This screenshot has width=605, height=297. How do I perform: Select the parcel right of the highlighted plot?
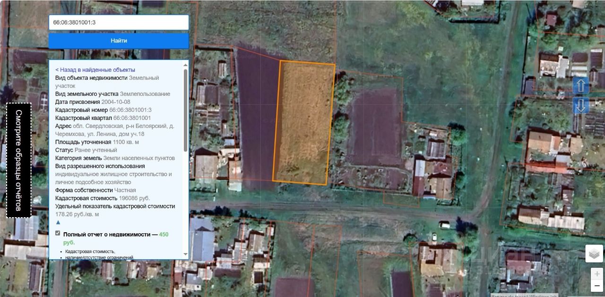(x=373, y=127)
